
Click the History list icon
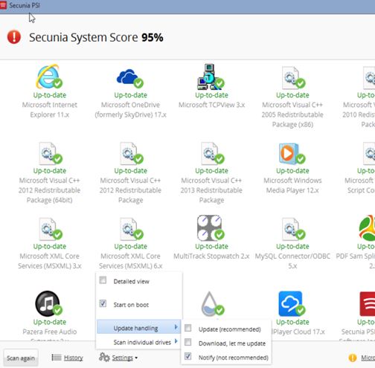[57, 358]
